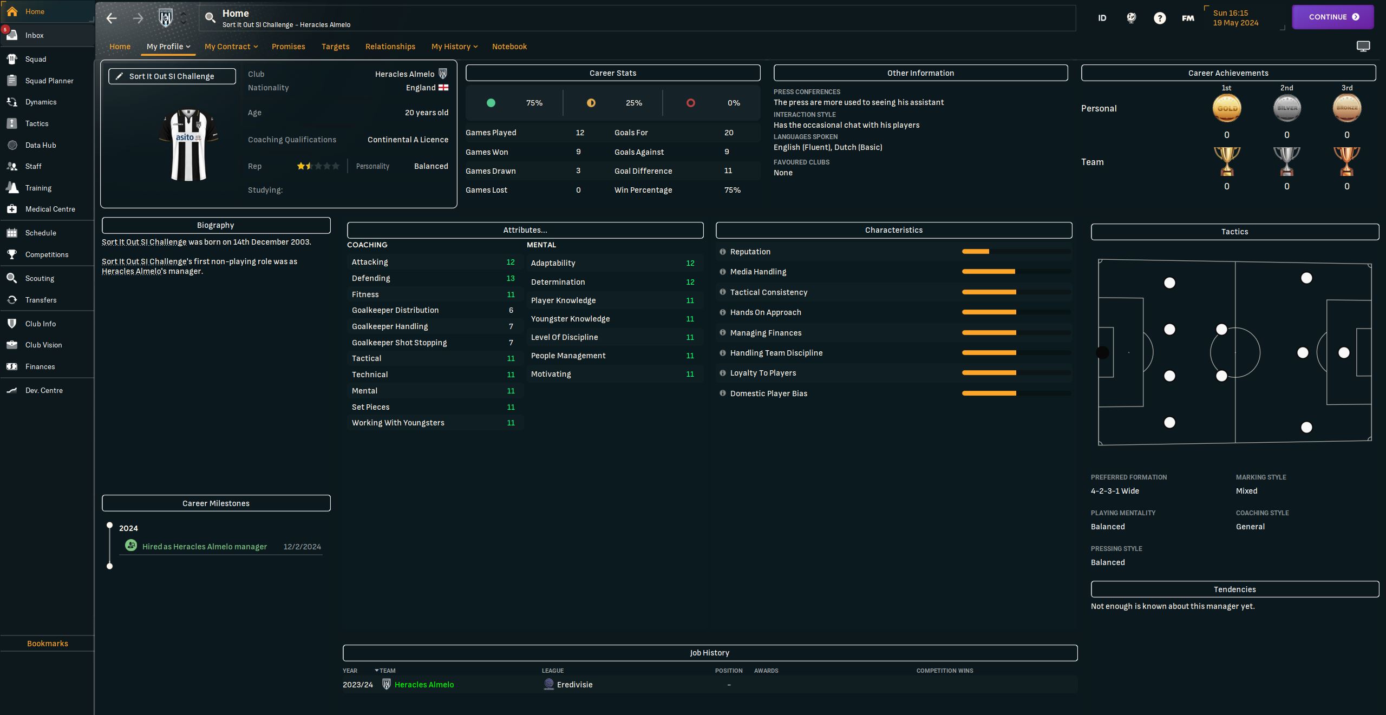Open the Staff sidebar icon
Viewport: 1386px width, 715px height.
(x=12, y=166)
